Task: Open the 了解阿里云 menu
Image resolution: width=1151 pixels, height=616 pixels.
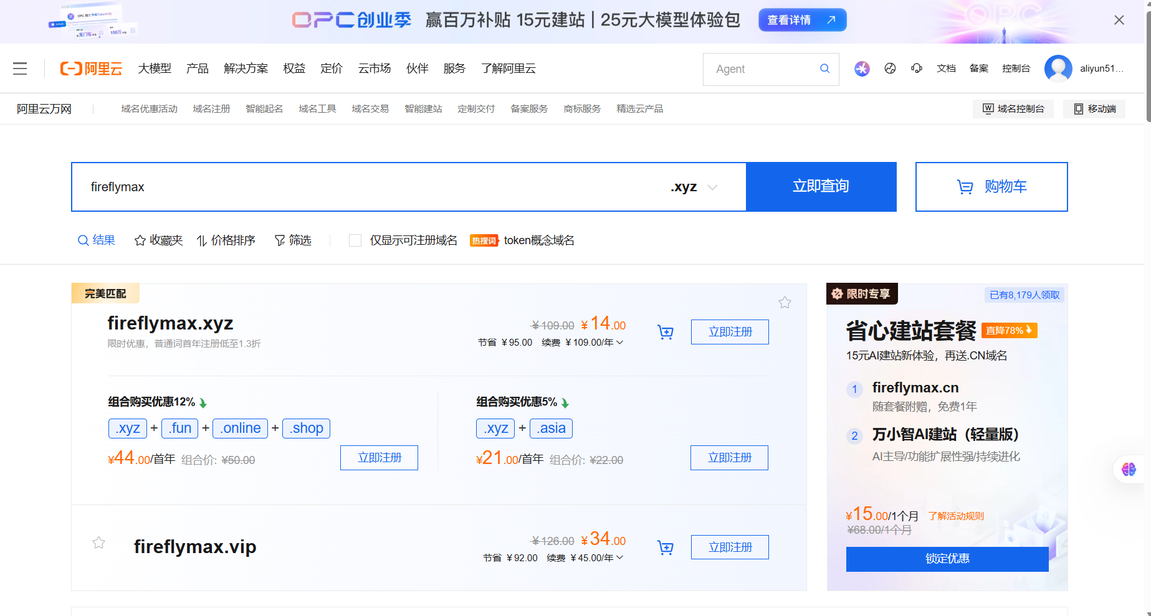Action: pyautogui.click(x=509, y=69)
